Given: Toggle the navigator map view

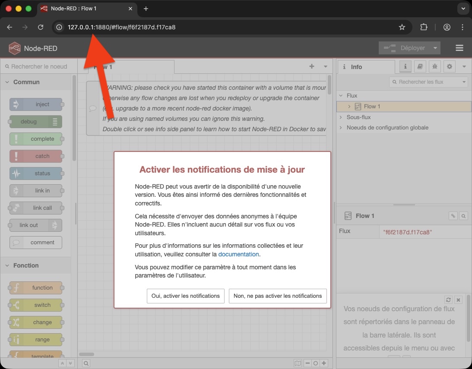Looking at the screenshot, I should (298, 363).
